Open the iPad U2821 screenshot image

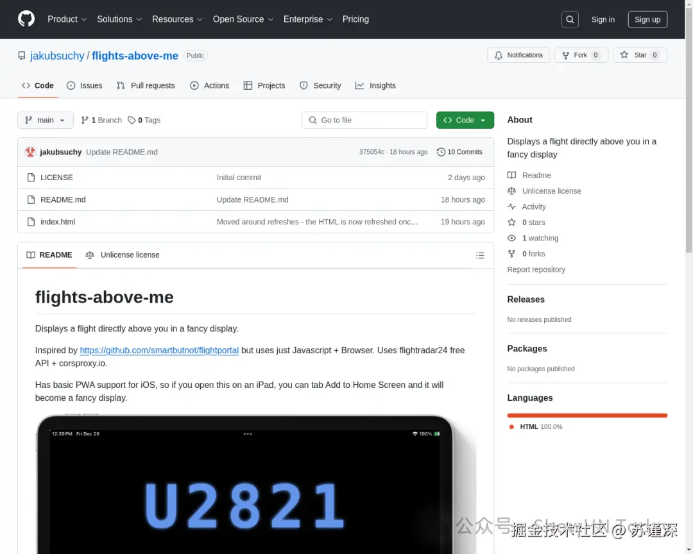click(x=255, y=483)
